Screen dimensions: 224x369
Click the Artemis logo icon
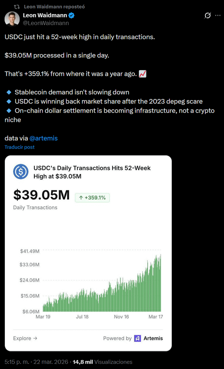coord(138,338)
